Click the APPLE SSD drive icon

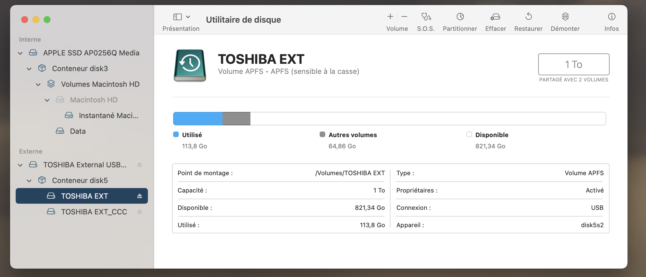[x=33, y=53]
